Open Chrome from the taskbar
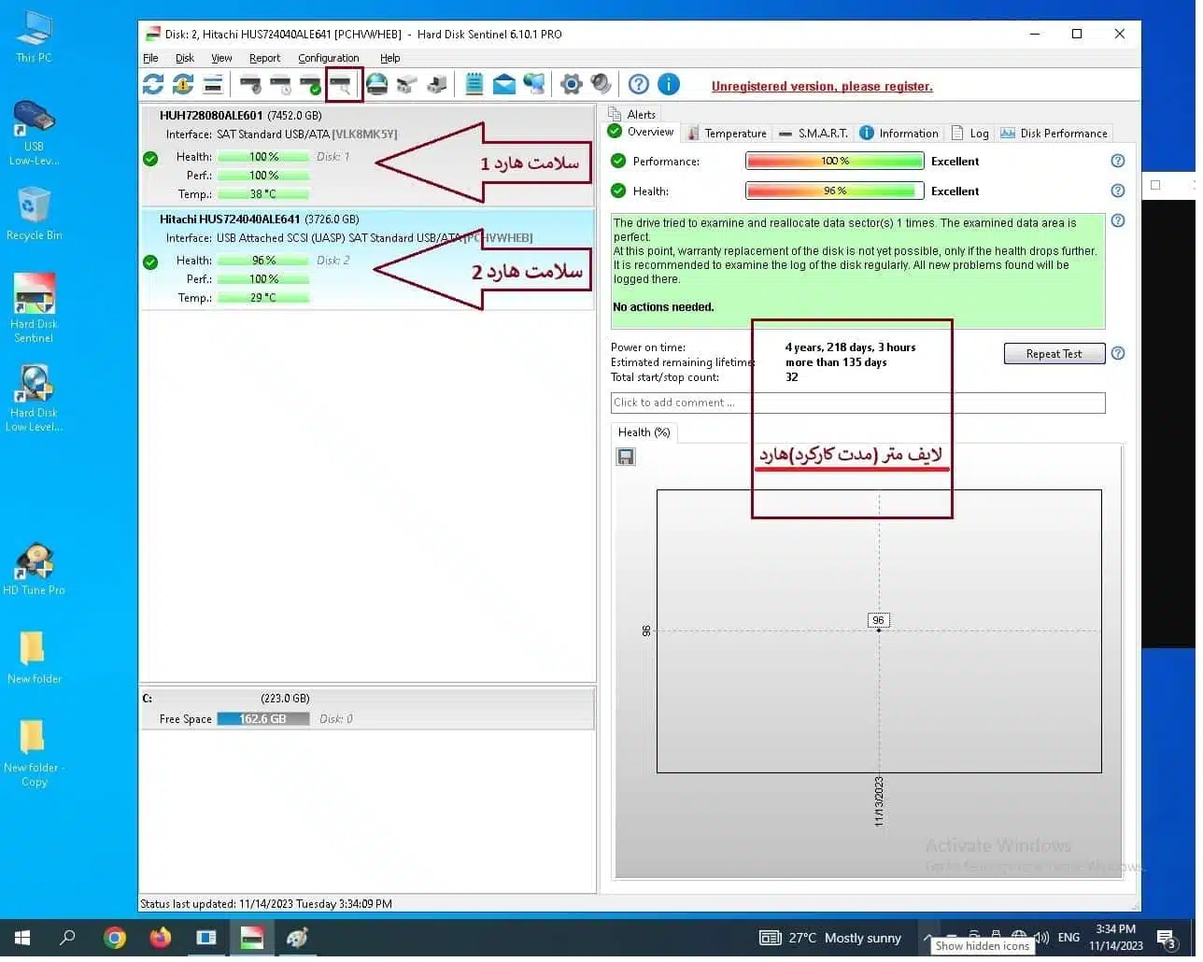This screenshot has height=962, width=1203. (x=115, y=938)
